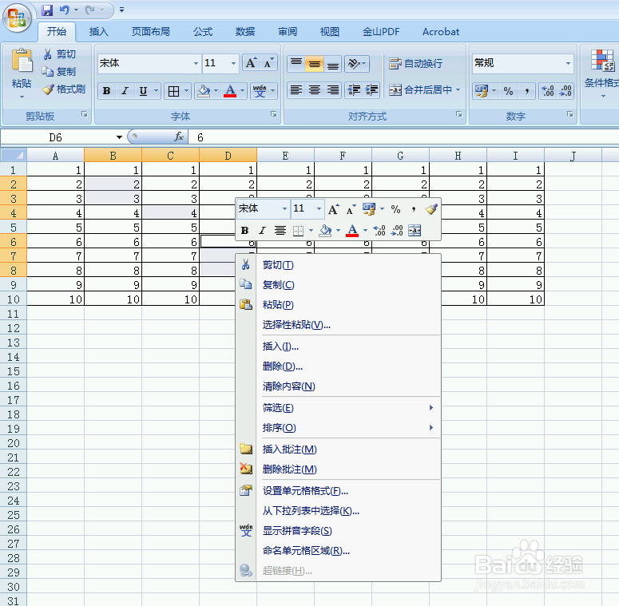Select column J header
The height and width of the screenshot is (606, 619).
(x=573, y=156)
